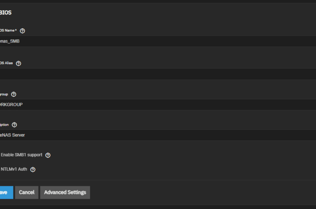Viewport: 316px width, 209px height.
Task: Click the NetBIOS Name label text
Action: click(8, 30)
